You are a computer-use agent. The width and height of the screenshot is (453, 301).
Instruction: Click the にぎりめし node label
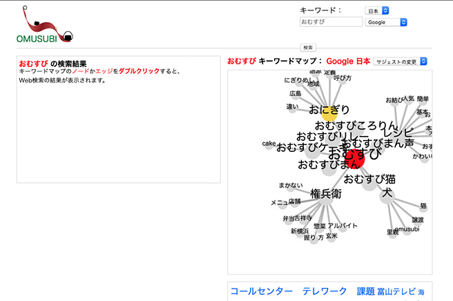(299, 80)
